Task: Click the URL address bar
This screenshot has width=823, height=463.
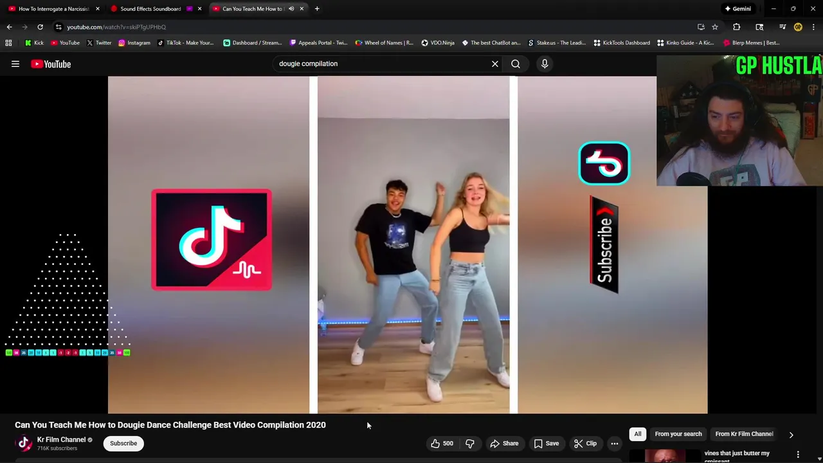Action: tap(373, 27)
